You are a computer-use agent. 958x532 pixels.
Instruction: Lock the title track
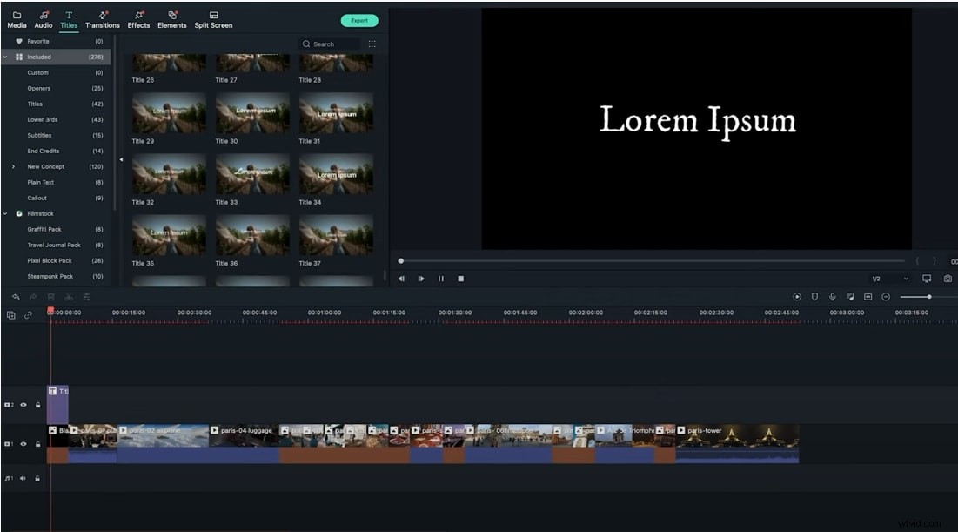pos(38,404)
